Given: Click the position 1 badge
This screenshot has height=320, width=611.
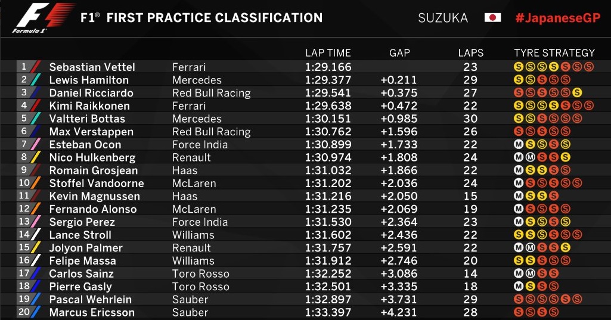Looking at the screenshot, I should point(24,67).
